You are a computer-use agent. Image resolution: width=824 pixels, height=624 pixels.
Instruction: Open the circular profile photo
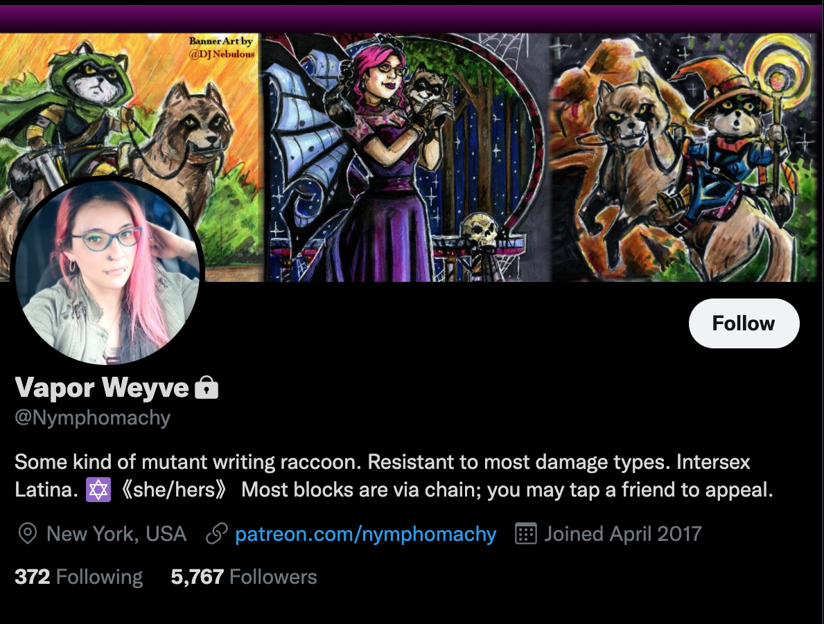(x=107, y=271)
